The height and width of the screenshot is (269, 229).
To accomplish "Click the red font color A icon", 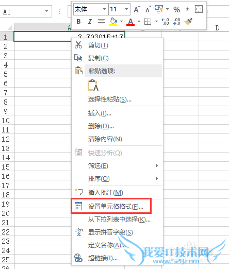I will point(130,22).
